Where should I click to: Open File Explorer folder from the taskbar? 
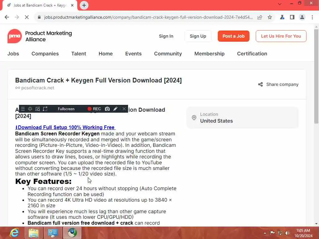click(x=34, y=233)
